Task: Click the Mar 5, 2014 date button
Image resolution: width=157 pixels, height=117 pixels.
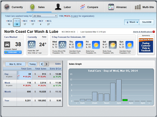Action: coord(15,64)
